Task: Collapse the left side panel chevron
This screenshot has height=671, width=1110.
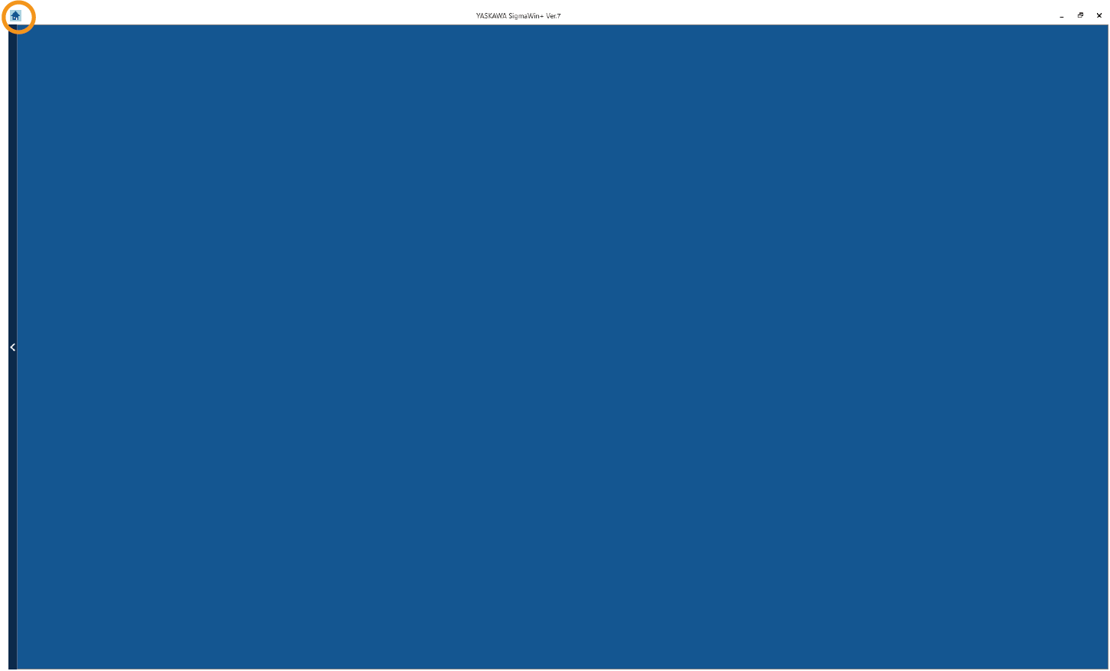Action: pos(12,347)
